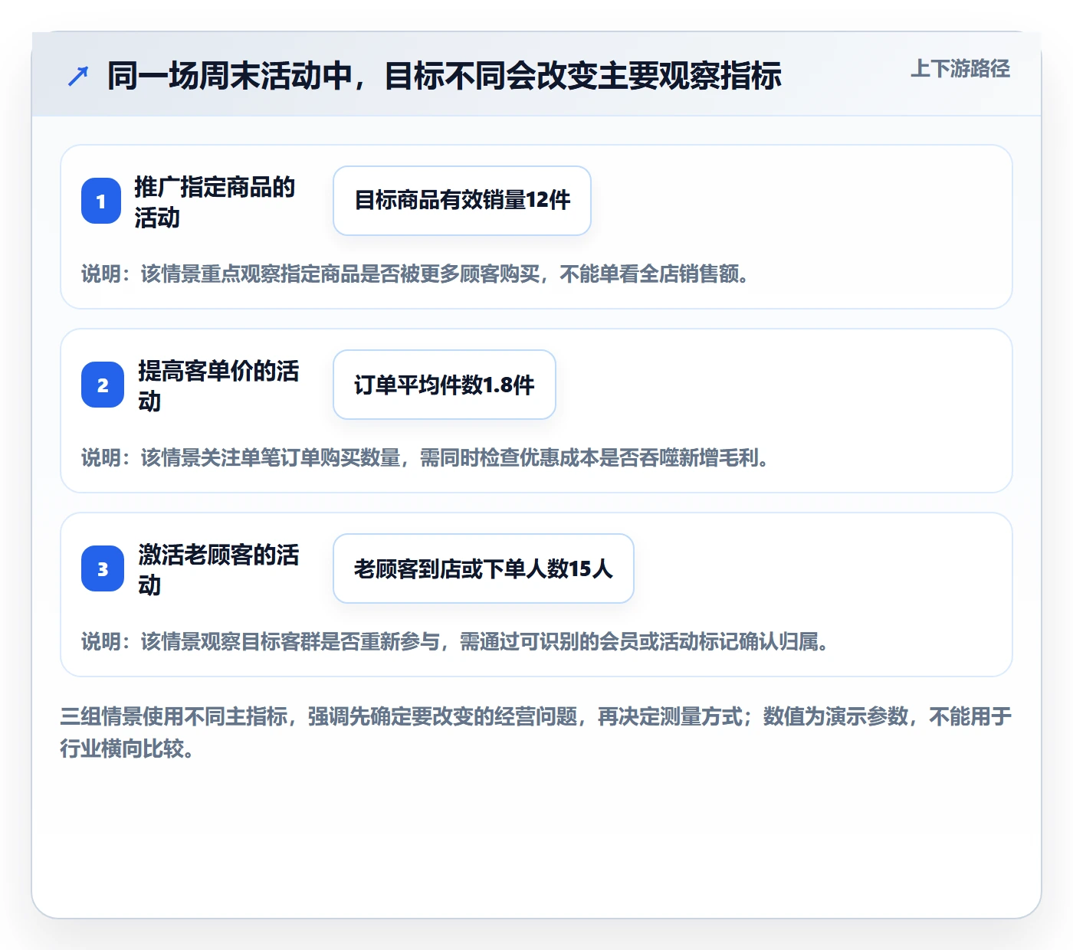Click the title 同一场周末活动中，目标不同会改变主要观察指标
The width and height of the screenshot is (1073, 950).
445,76
